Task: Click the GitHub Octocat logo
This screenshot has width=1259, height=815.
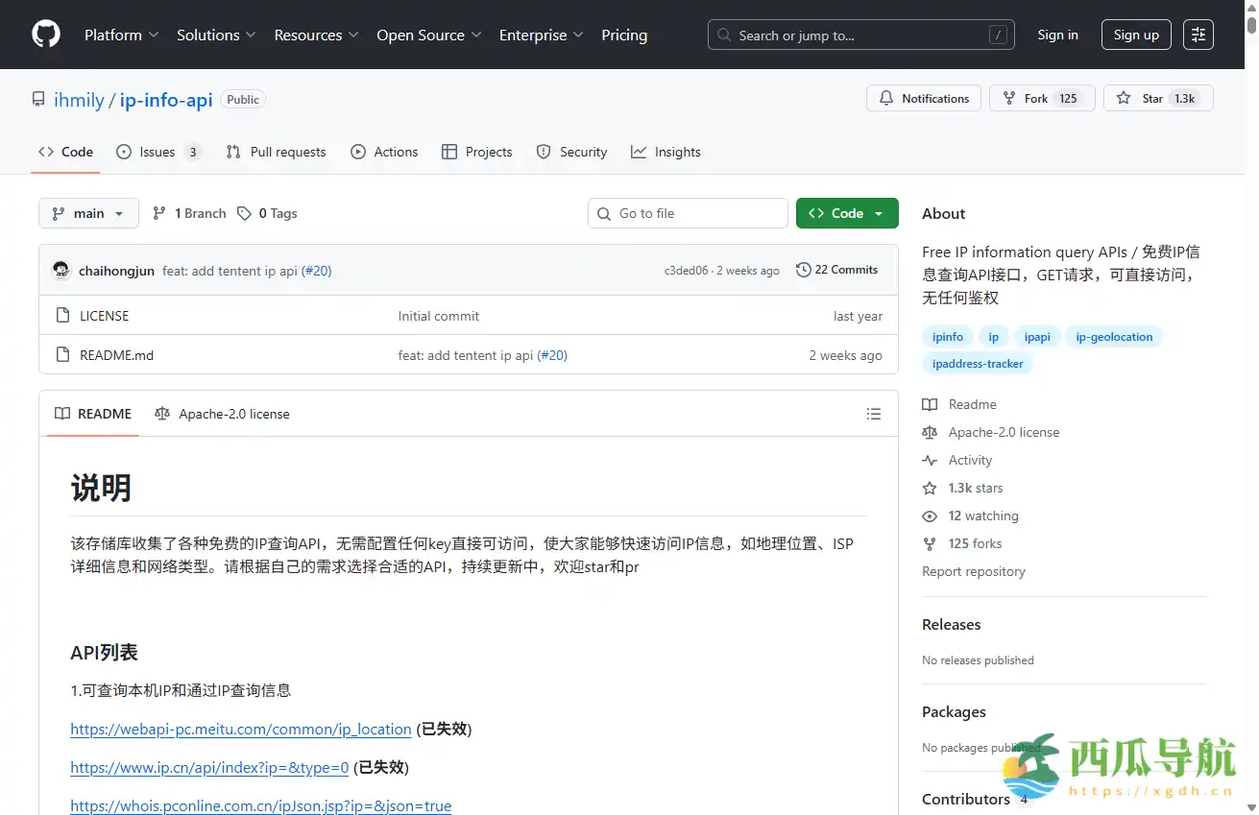Action: 45,35
